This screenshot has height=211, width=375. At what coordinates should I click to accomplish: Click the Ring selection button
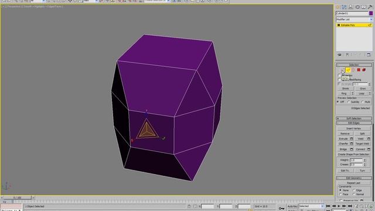(344, 93)
